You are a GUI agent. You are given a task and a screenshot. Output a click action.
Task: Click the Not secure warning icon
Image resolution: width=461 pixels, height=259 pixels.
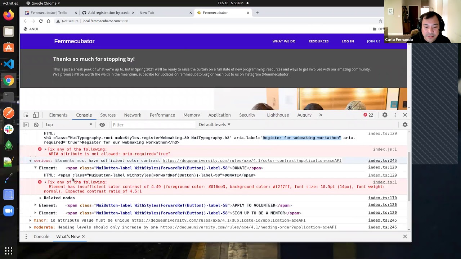pyautogui.click(x=58, y=21)
